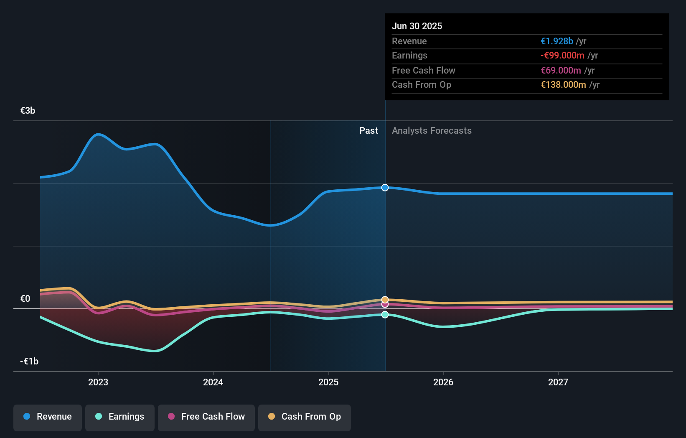Click the €0 axis gridline label

[x=25, y=299]
